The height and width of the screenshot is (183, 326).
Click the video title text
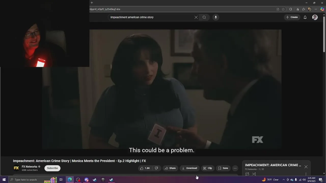pos(79,161)
